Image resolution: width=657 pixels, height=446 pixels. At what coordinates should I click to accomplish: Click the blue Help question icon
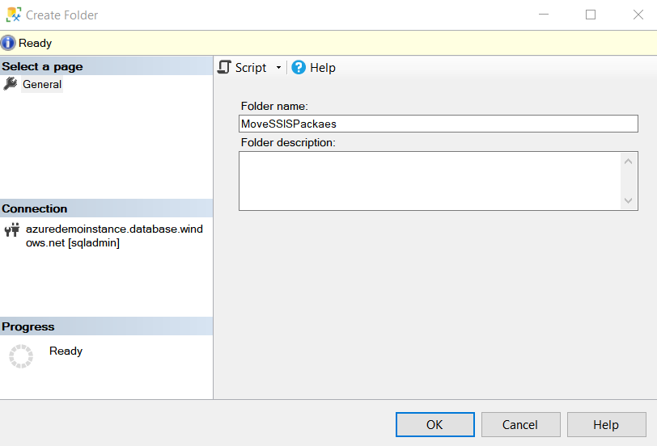pyautogui.click(x=299, y=68)
